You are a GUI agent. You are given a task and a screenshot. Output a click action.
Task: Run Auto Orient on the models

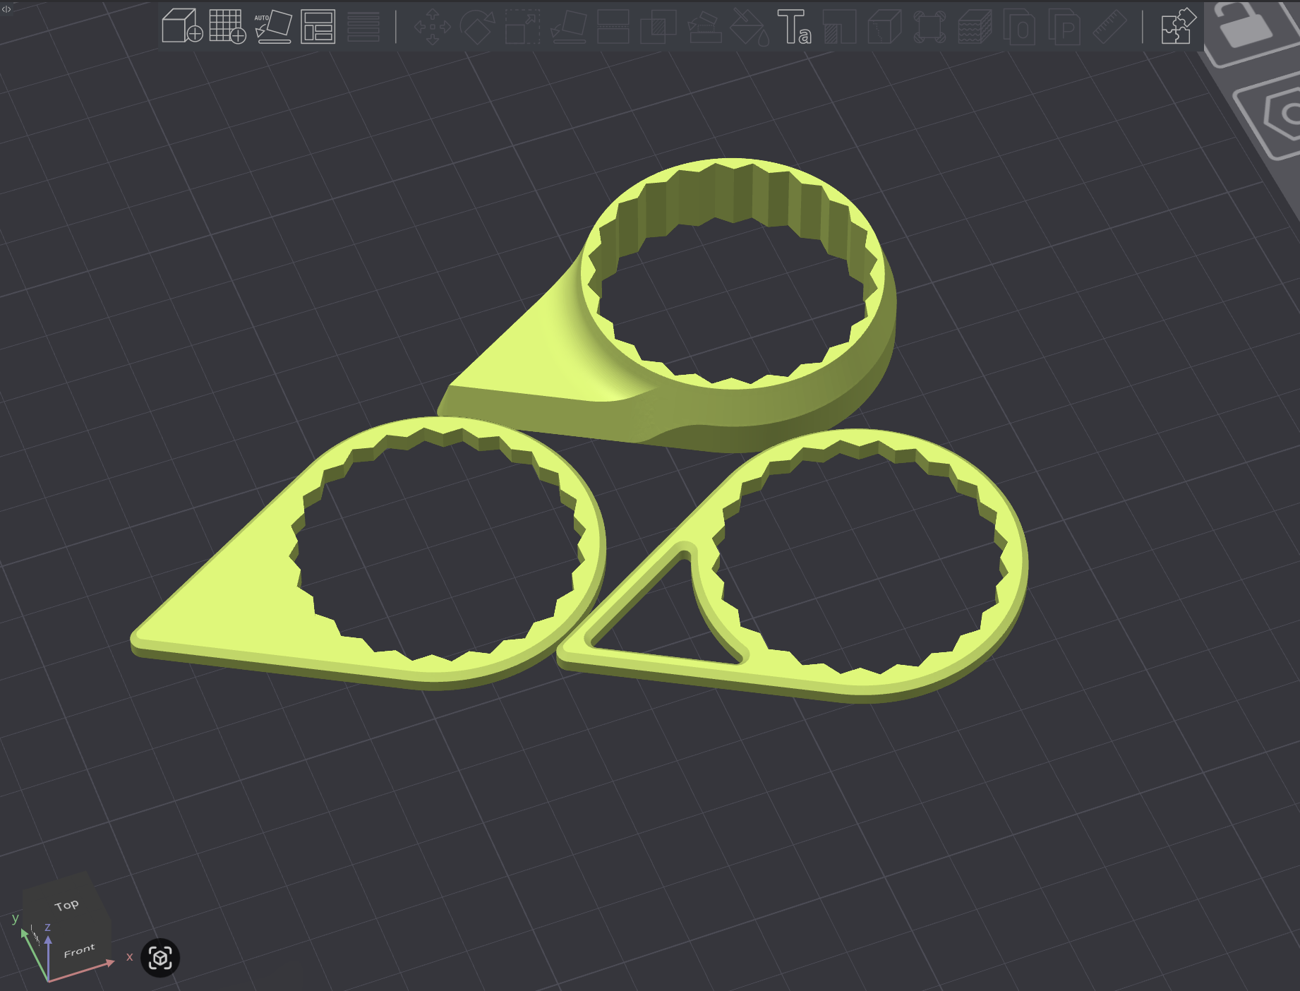[273, 27]
